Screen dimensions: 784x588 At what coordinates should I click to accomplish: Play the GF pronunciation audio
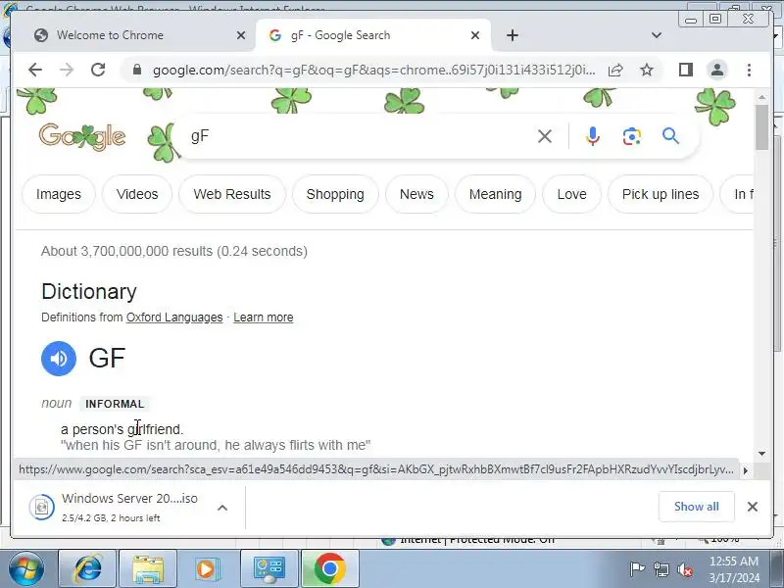(x=59, y=358)
